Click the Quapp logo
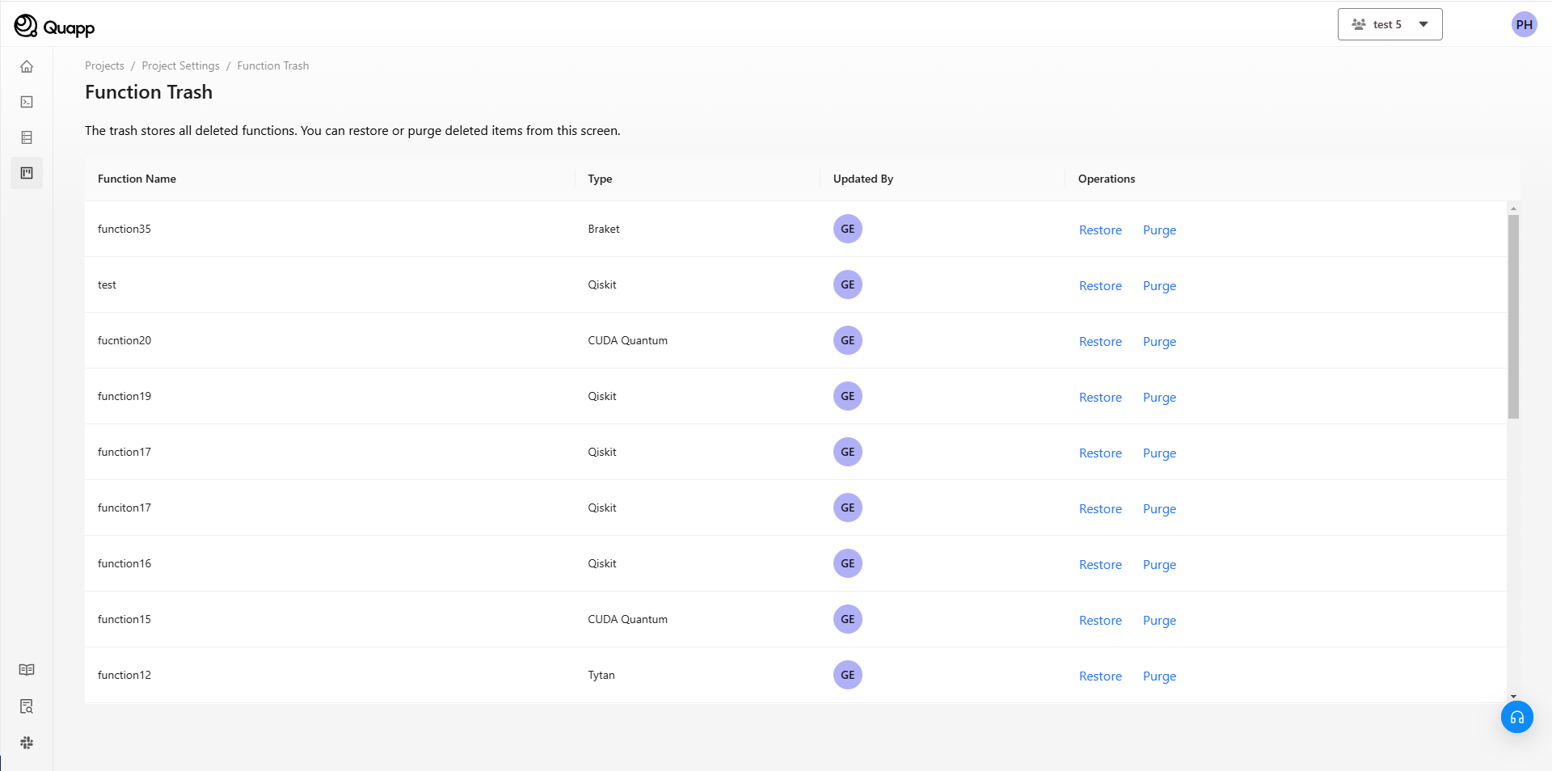 coord(54,27)
